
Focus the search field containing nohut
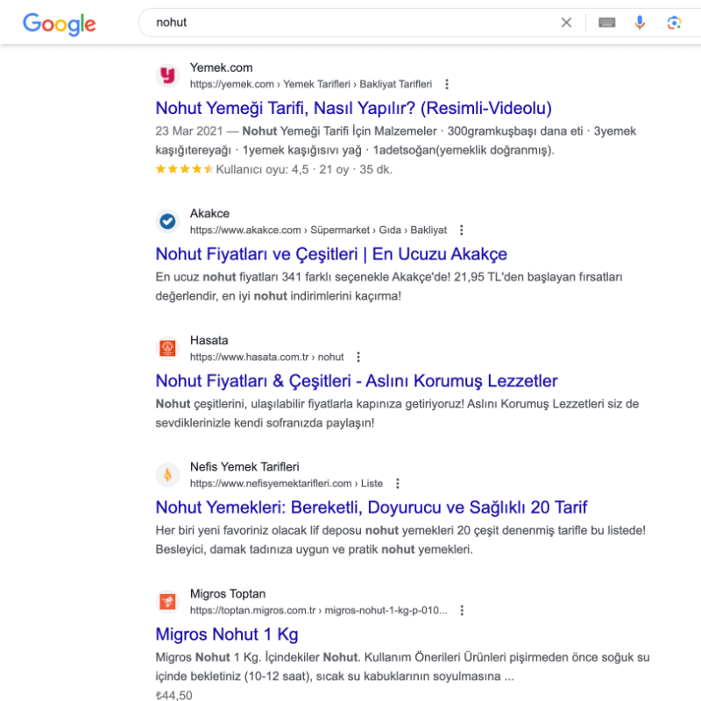[349, 23]
